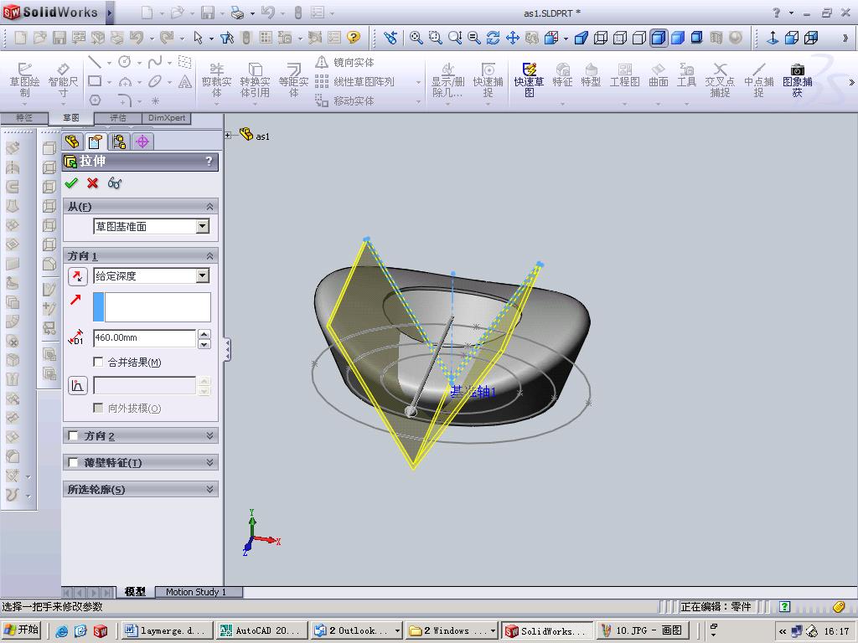Open PropertyManager tab icon
The image size is (858, 643).
point(96,142)
